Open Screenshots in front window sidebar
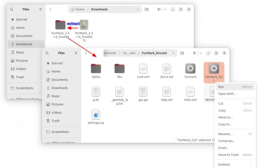This screenshot has width=261, height=168. click(x=62, y=132)
